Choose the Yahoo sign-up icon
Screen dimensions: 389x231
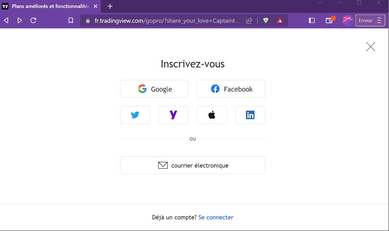coord(173,115)
